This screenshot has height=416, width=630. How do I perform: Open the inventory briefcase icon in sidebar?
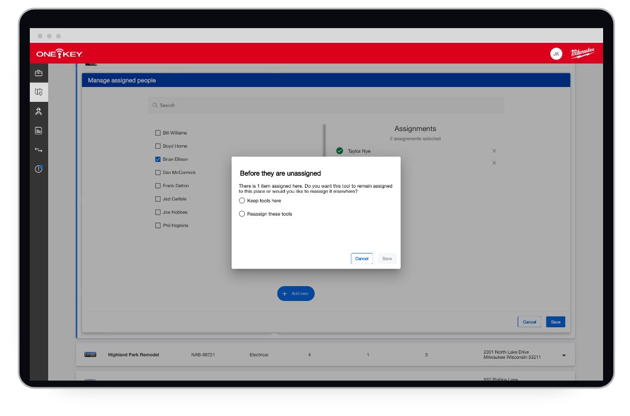[38, 73]
